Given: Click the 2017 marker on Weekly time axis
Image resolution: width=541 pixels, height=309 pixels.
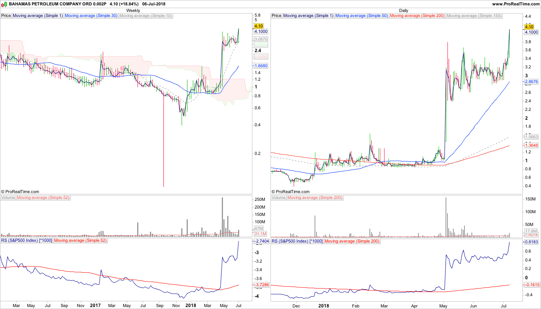Looking at the screenshot, I should tap(95, 306).
